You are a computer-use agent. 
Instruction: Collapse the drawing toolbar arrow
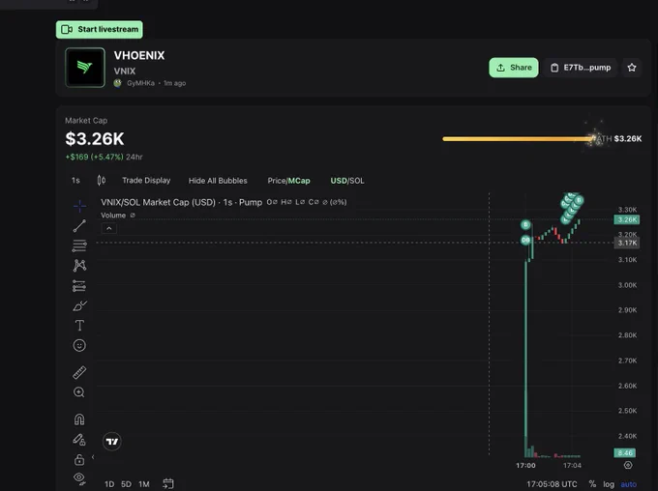click(x=93, y=457)
